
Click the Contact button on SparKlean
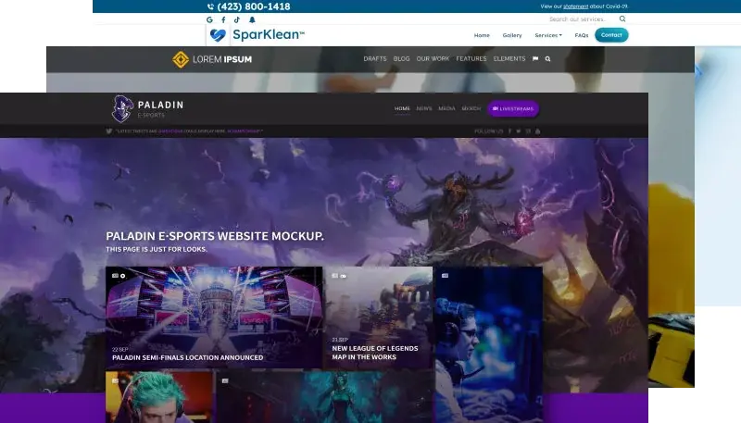tap(611, 35)
